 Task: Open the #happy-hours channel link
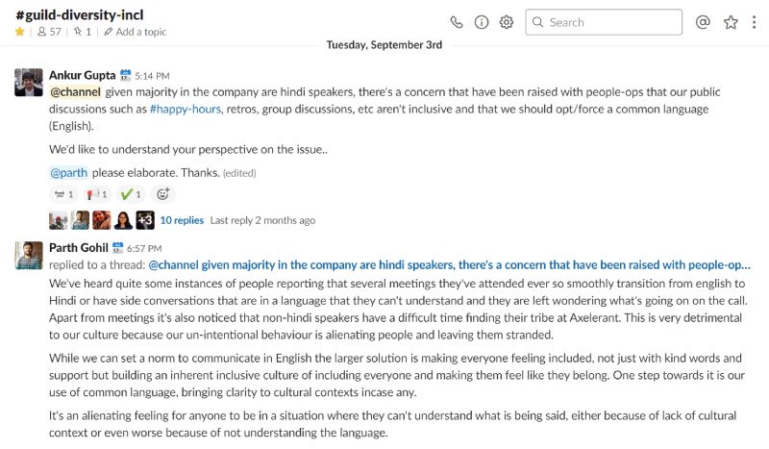(x=185, y=109)
